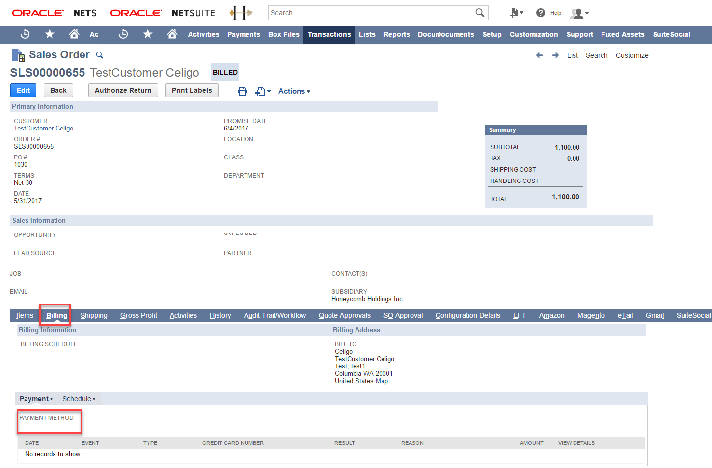Switch to the EFT tab
712x468 pixels.
pyautogui.click(x=520, y=315)
